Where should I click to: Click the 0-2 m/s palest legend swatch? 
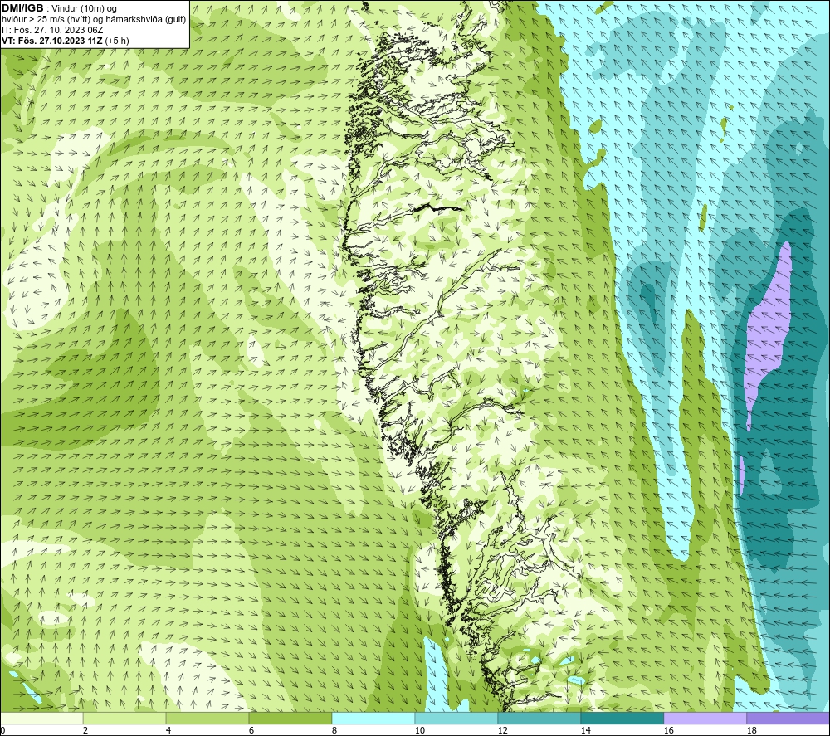(x=41, y=719)
